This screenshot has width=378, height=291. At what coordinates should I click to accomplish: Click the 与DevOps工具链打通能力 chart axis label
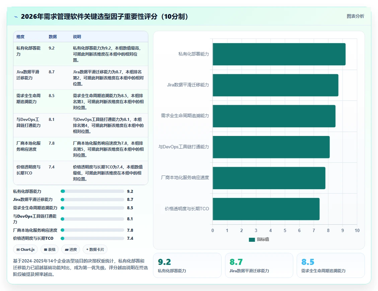[x=183, y=147]
